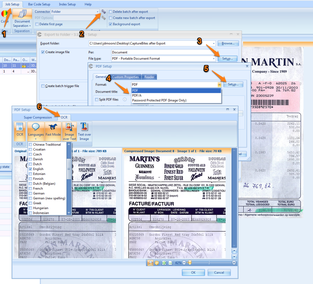Click Setup next to File type
This screenshot has height=284, width=313.
coord(228,59)
